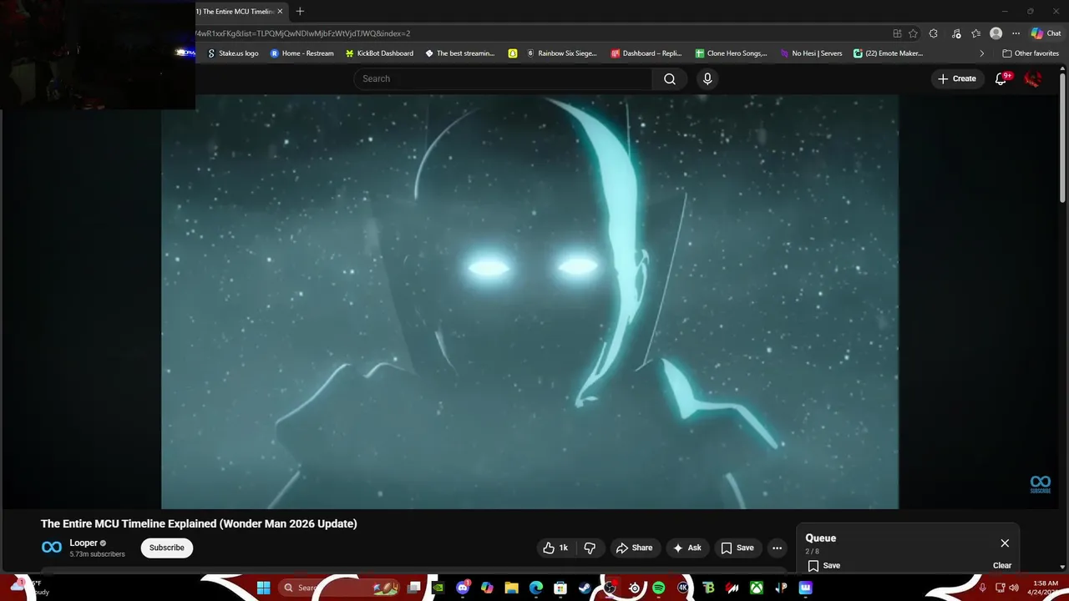Viewport: 1069px width, 601px height.
Task: Close the Queue panel
Action: tap(1005, 543)
